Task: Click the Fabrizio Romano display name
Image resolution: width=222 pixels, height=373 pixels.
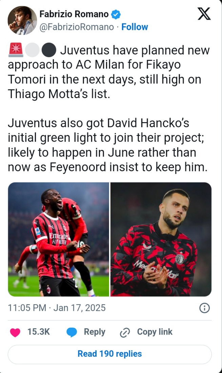Action: coord(74,14)
